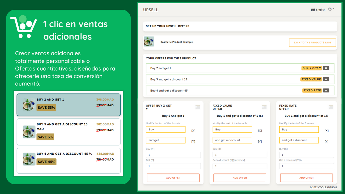Click Add Offer in Buy X Get Y card
The image size is (345, 194).
(x=173, y=178)
